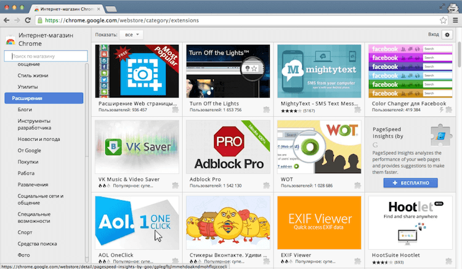Click the PageSpeed Insights title text
Screen dimensions: 462x269
pyautogui.click(x=387, y=133)
